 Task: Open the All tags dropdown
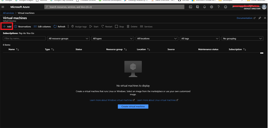pyautogui.click(x=200, y=38)
